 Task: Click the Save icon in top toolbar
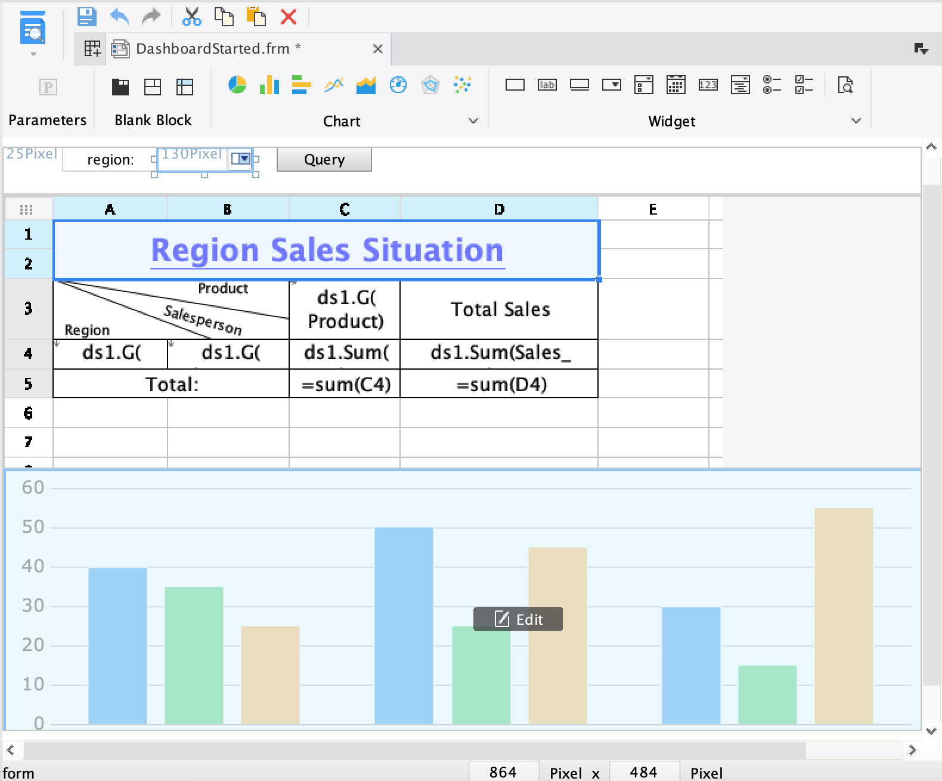86,17
